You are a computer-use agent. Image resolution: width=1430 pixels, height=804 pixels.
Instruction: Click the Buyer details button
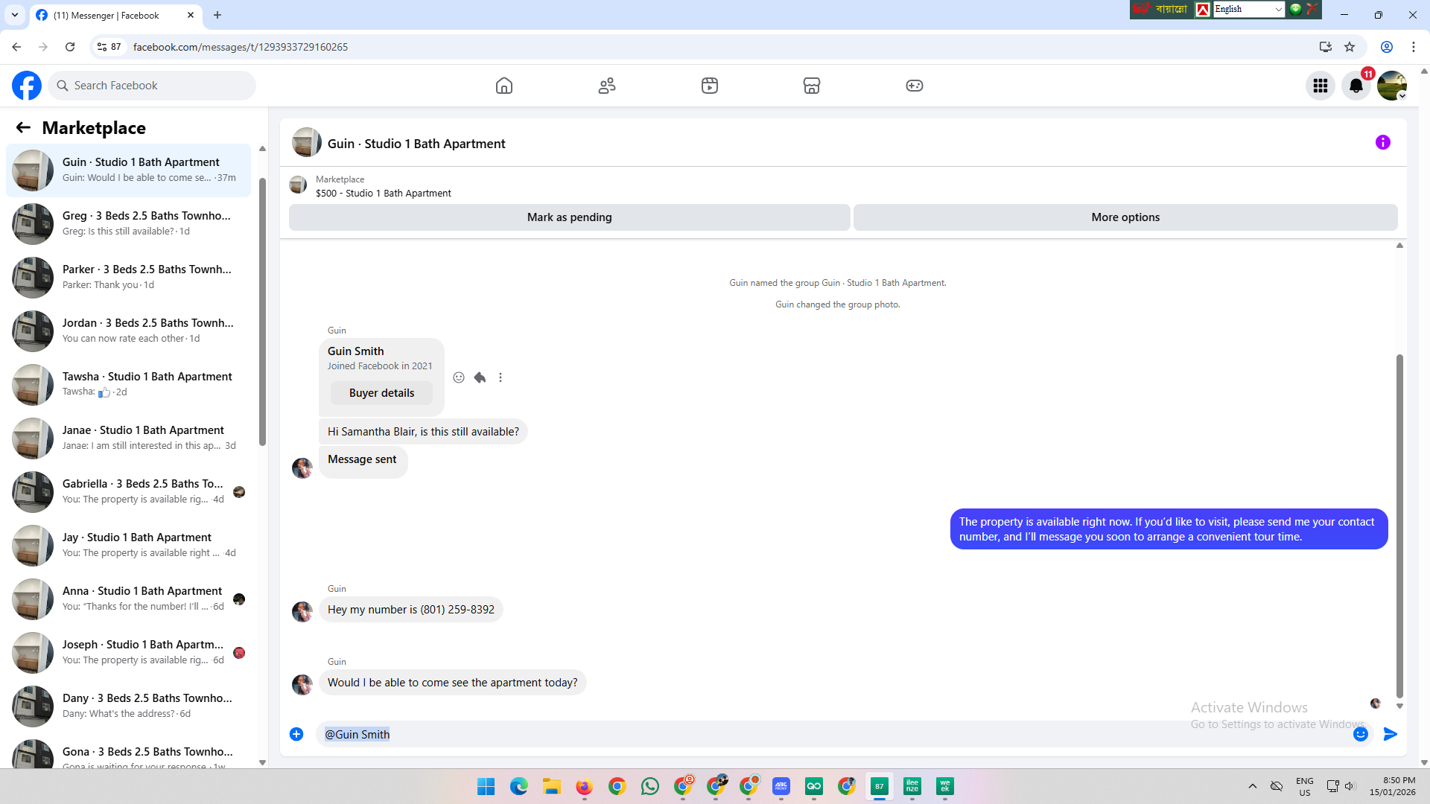pyautogui.click(x=381, y=393)
